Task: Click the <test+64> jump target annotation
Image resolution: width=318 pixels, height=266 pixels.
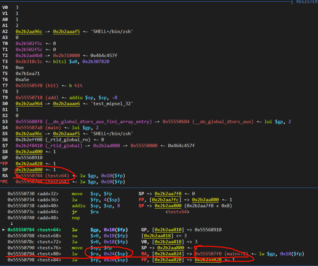Action: point(177,212)
